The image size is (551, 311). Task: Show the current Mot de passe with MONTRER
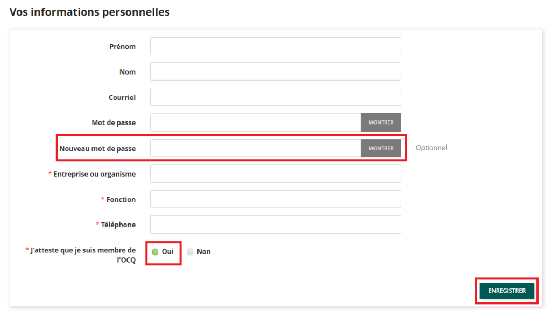click(381, 122)
